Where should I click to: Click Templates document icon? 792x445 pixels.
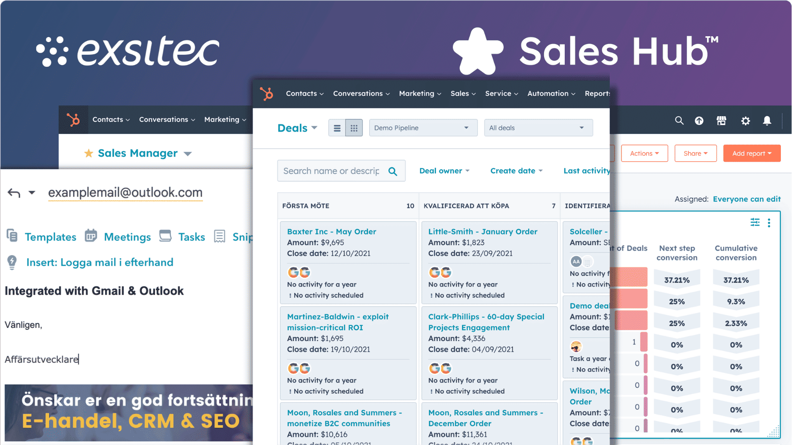point(12,236)
